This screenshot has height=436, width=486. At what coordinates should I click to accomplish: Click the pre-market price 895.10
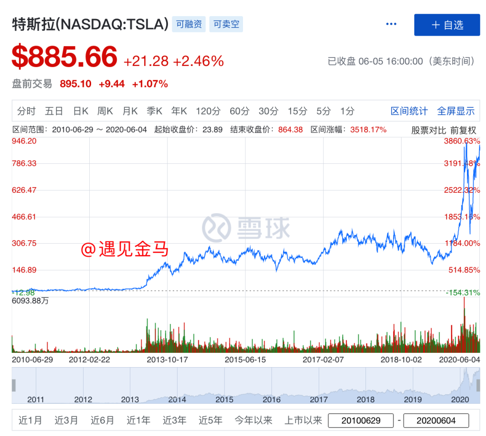[x=75, y=84]
